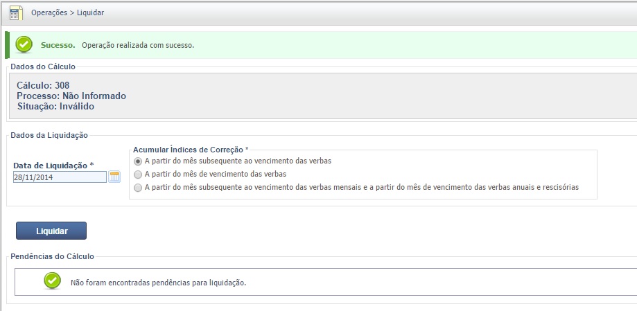Click the 'Processo: Não Informado' text

[x=71, y=96]
